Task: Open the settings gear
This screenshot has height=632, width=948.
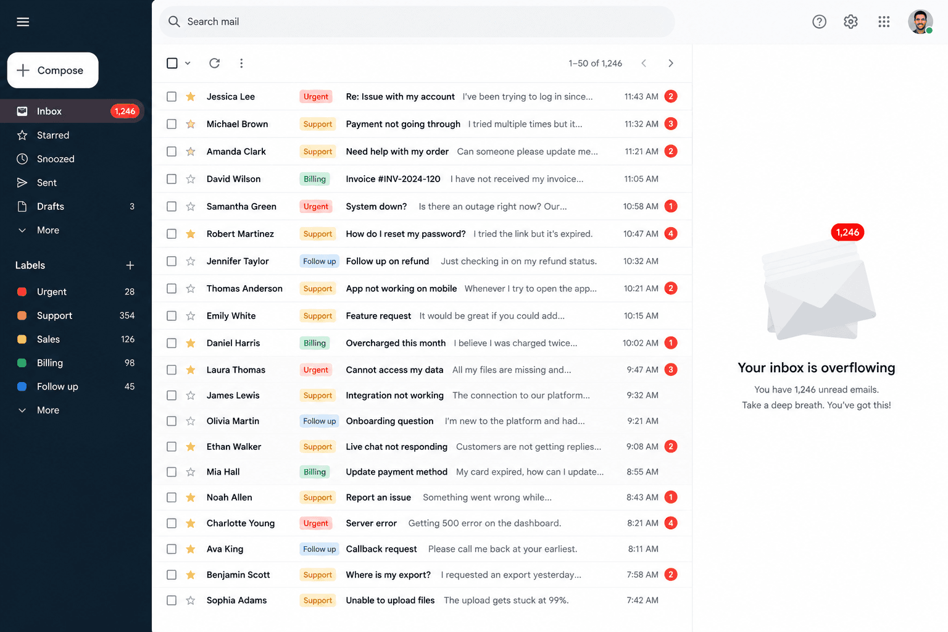Action: tap(850, 22)
